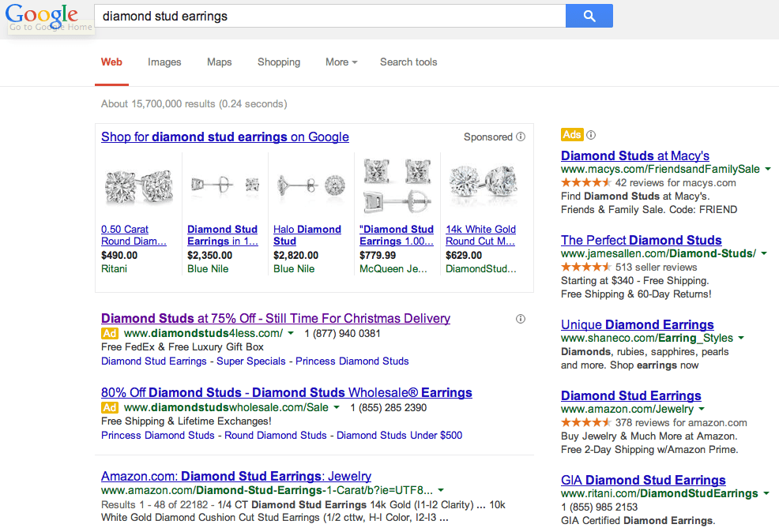Expand dropdown arrow next to jamesallen.com/Diamond-Studs/

764,254
